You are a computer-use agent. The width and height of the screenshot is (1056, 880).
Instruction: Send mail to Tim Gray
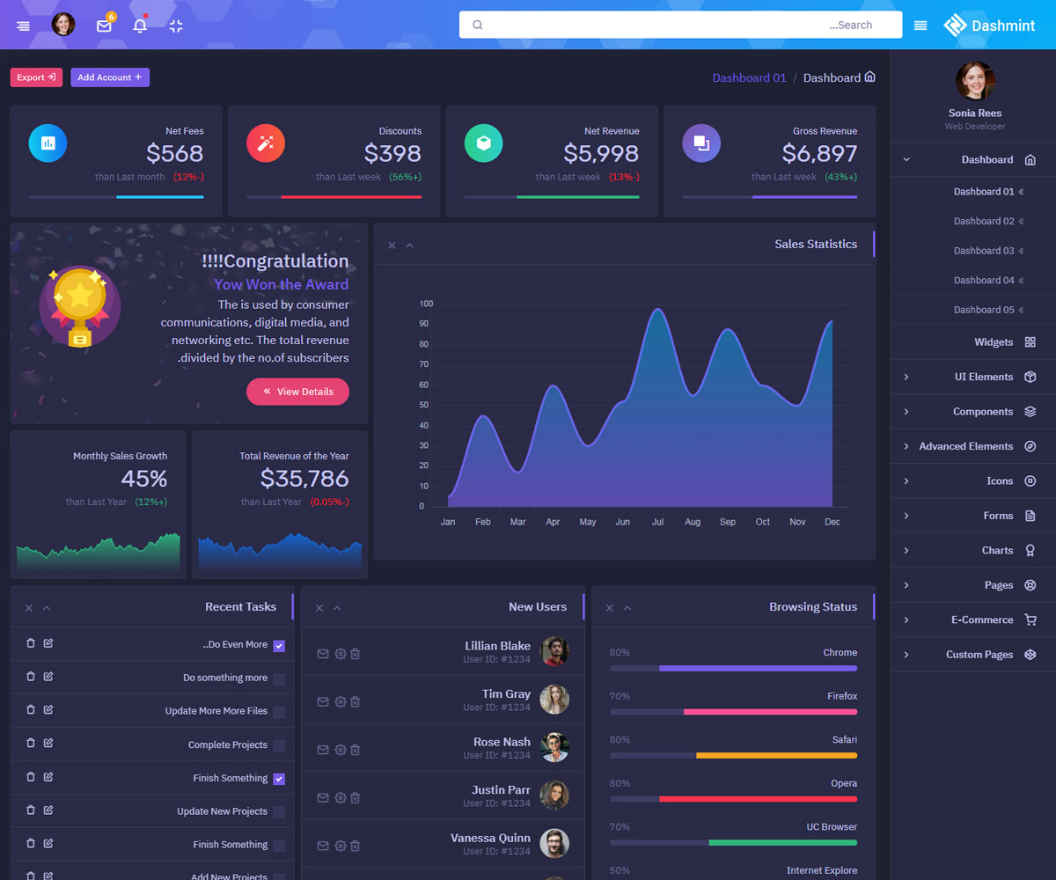point(323,701)
